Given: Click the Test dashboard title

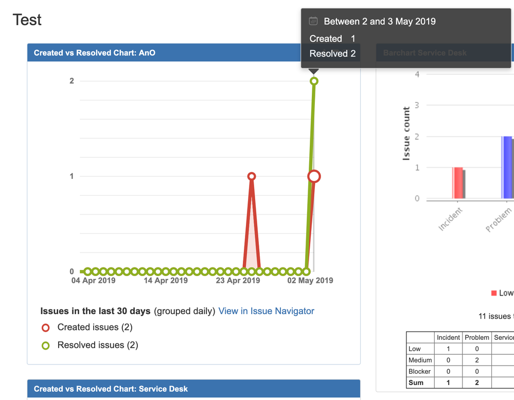Looking at the screenshot, I should [x=26, y=20].
